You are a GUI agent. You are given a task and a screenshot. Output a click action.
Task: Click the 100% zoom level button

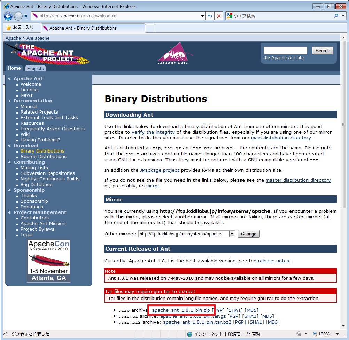(x=321, y=334)
